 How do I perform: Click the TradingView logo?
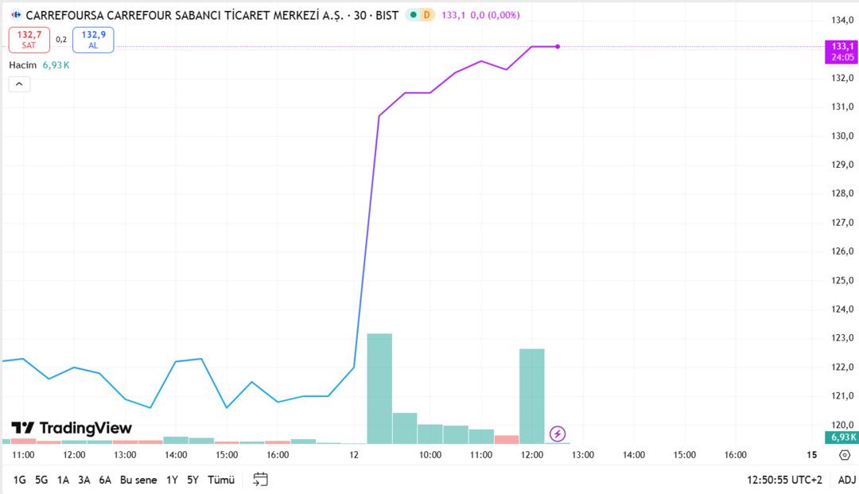[72, 428]
